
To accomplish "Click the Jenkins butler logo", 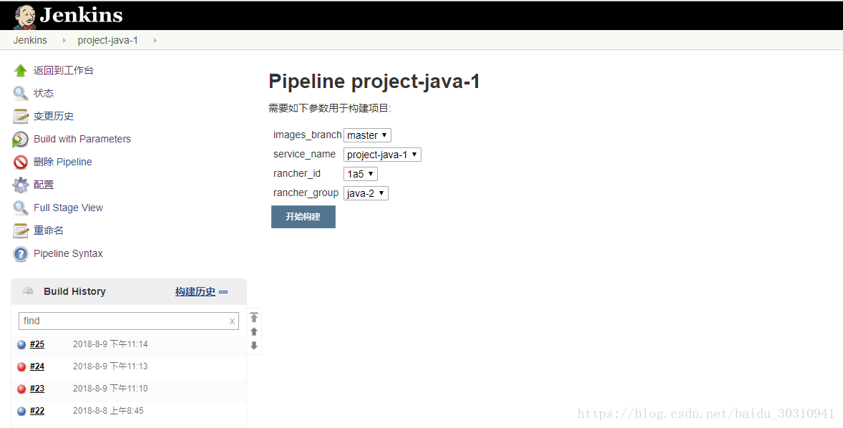I will point(24,16).
